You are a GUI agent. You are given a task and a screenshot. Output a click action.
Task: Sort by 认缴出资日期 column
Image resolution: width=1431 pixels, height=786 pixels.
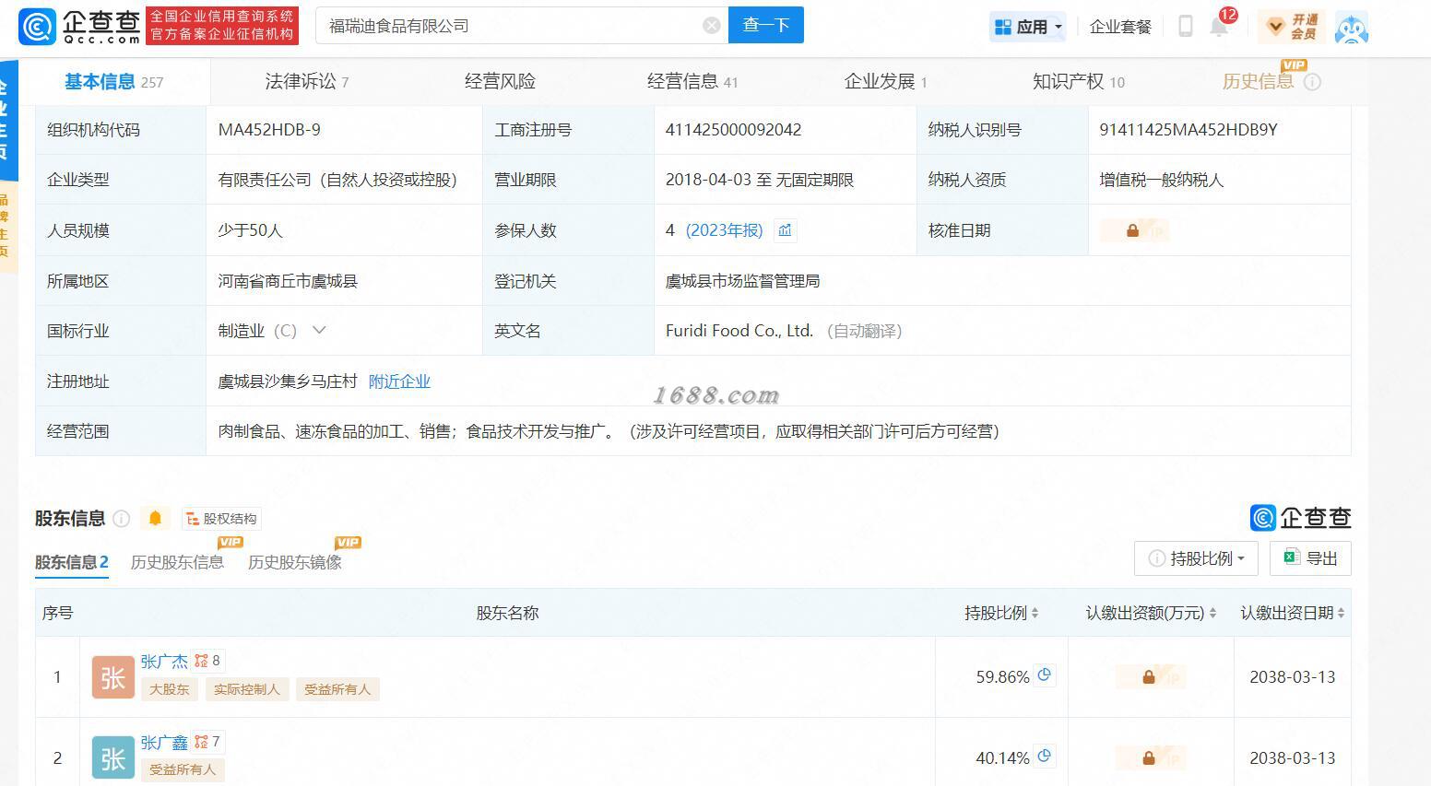pos(1292,613)
